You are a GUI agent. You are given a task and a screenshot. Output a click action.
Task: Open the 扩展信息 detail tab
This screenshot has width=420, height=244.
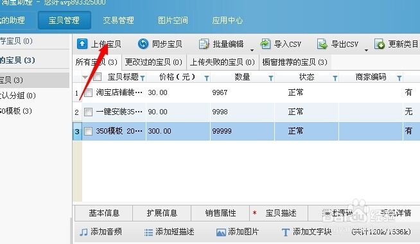point(162,213)
